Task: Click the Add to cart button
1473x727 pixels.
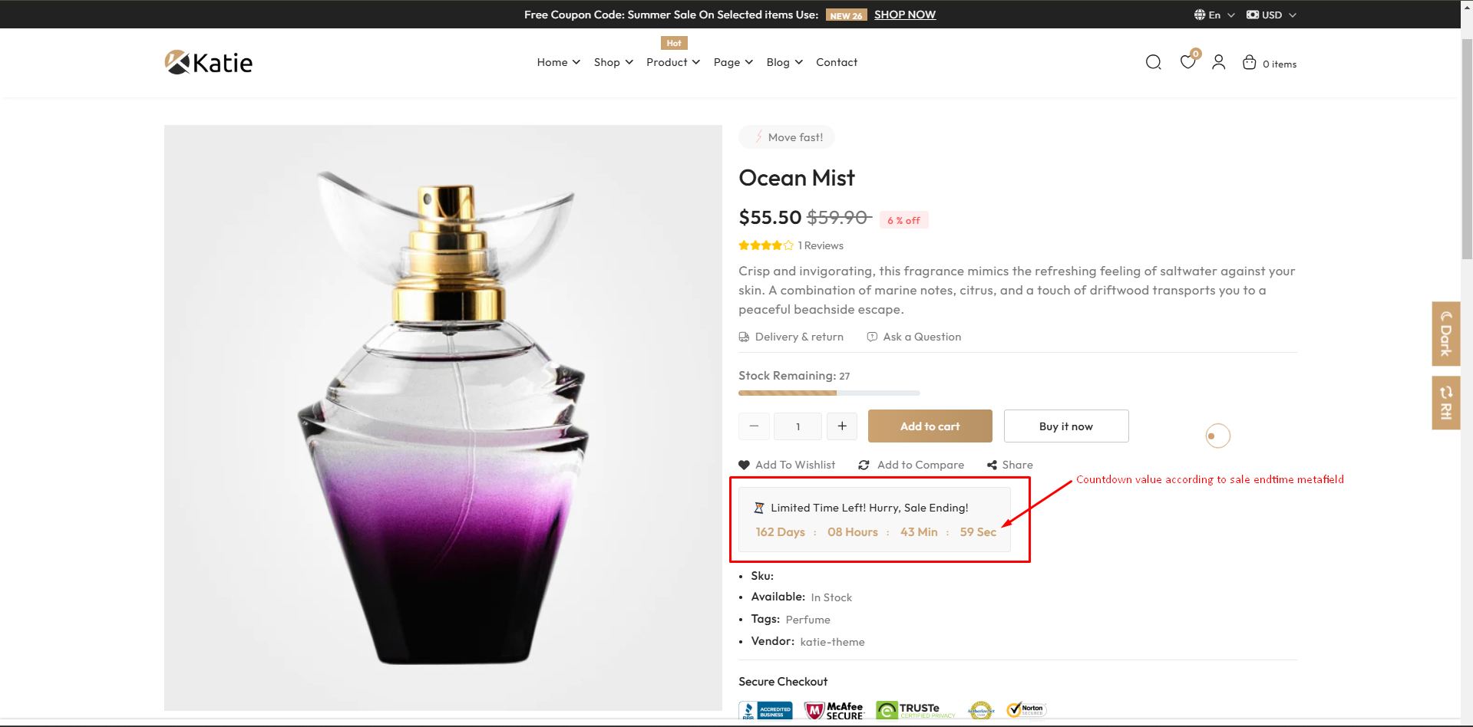Action: [x=930, y=426]
